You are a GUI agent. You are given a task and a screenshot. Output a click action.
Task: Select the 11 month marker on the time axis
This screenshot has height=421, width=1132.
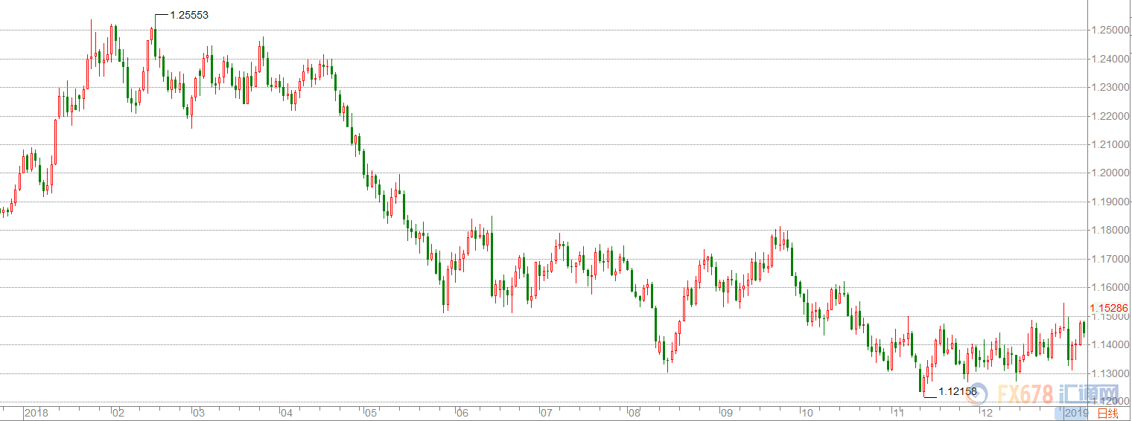click(897, 413)
